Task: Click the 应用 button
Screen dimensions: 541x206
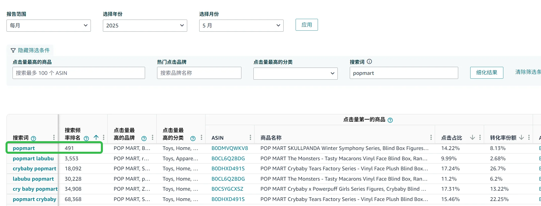Action: (307, 25)
